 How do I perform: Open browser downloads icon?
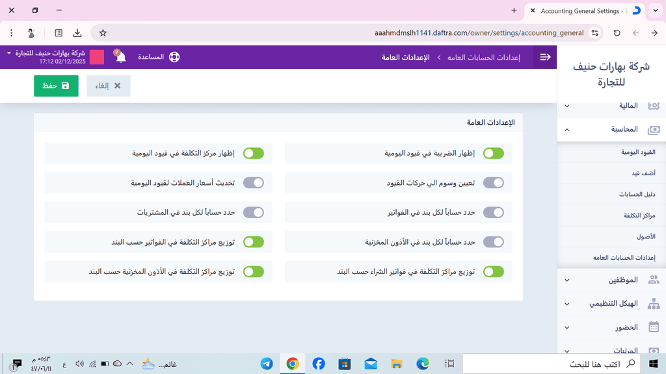[77, 33]
